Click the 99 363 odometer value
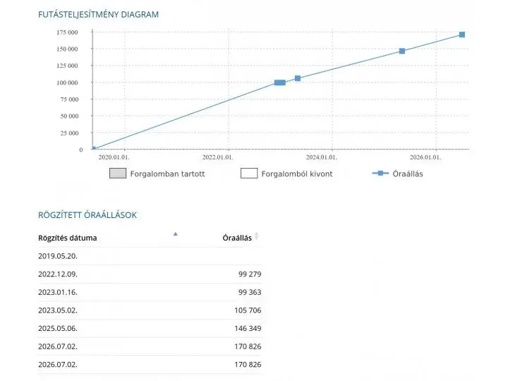This screenshot has width=508, height=381. point(250,292)
